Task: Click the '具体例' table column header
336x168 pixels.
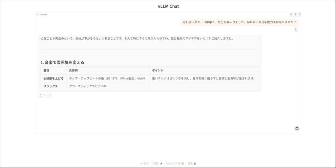Action: point(73,71)
